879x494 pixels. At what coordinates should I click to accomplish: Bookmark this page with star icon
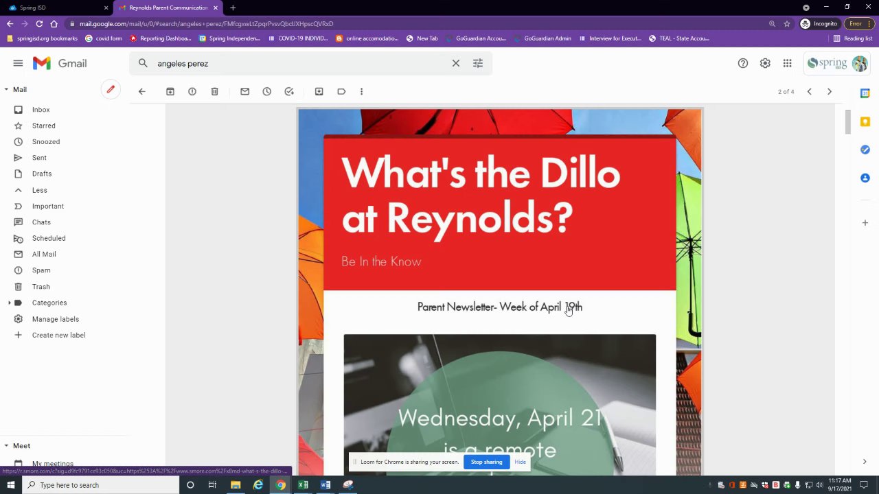click(x=787, y=23)
